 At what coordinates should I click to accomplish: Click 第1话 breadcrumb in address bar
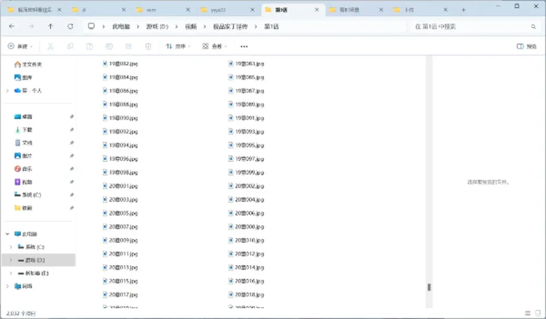pyautogui.click(x=271, y=27)
